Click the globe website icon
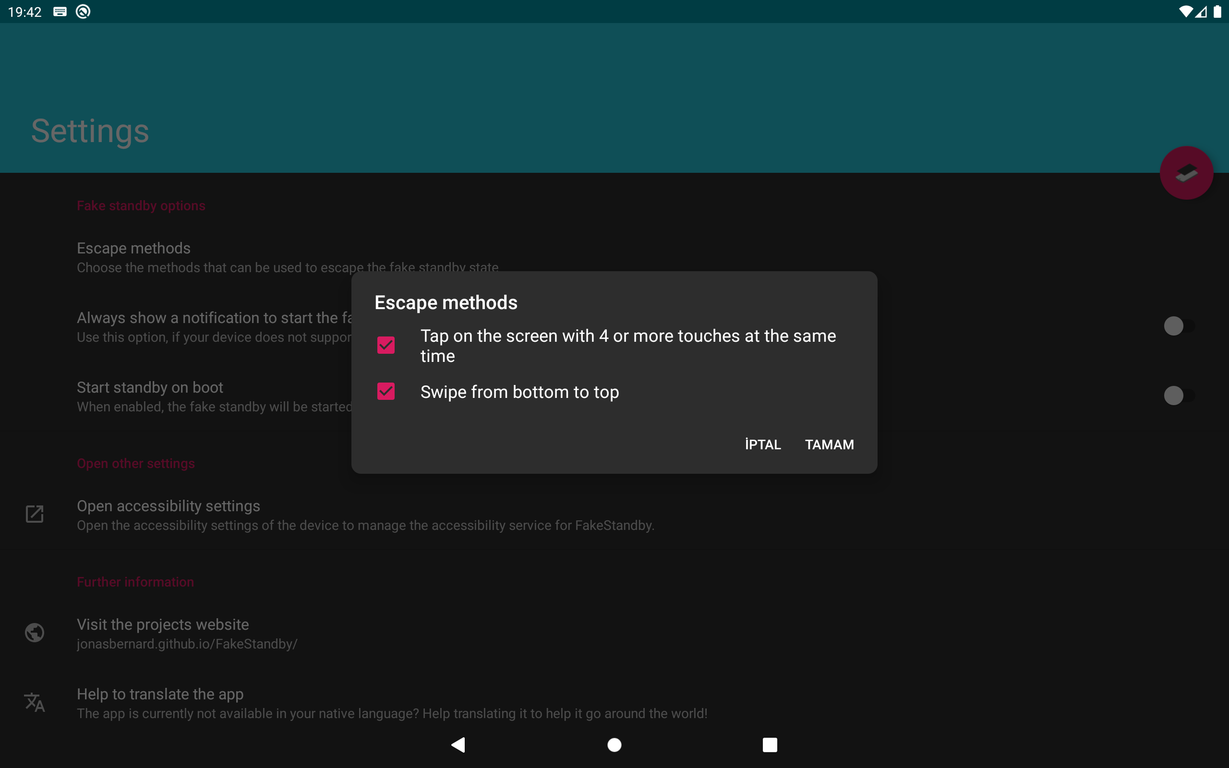The width and height of the screenshot is (1229, 768). [x=35, y=633]
